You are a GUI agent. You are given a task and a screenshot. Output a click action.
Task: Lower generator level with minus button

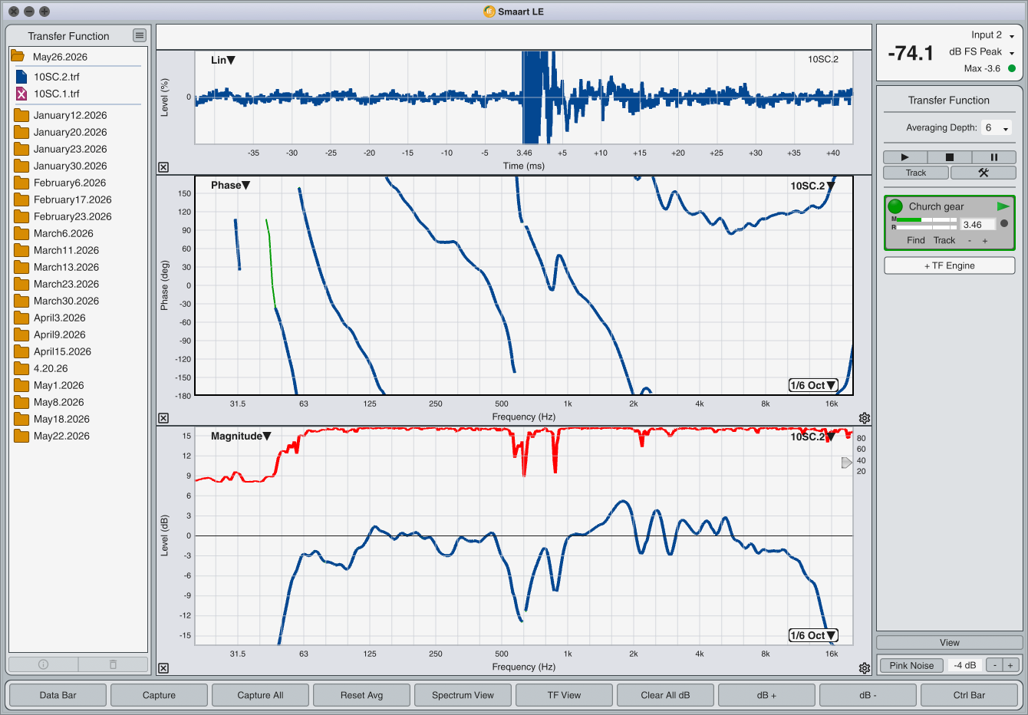994,665
